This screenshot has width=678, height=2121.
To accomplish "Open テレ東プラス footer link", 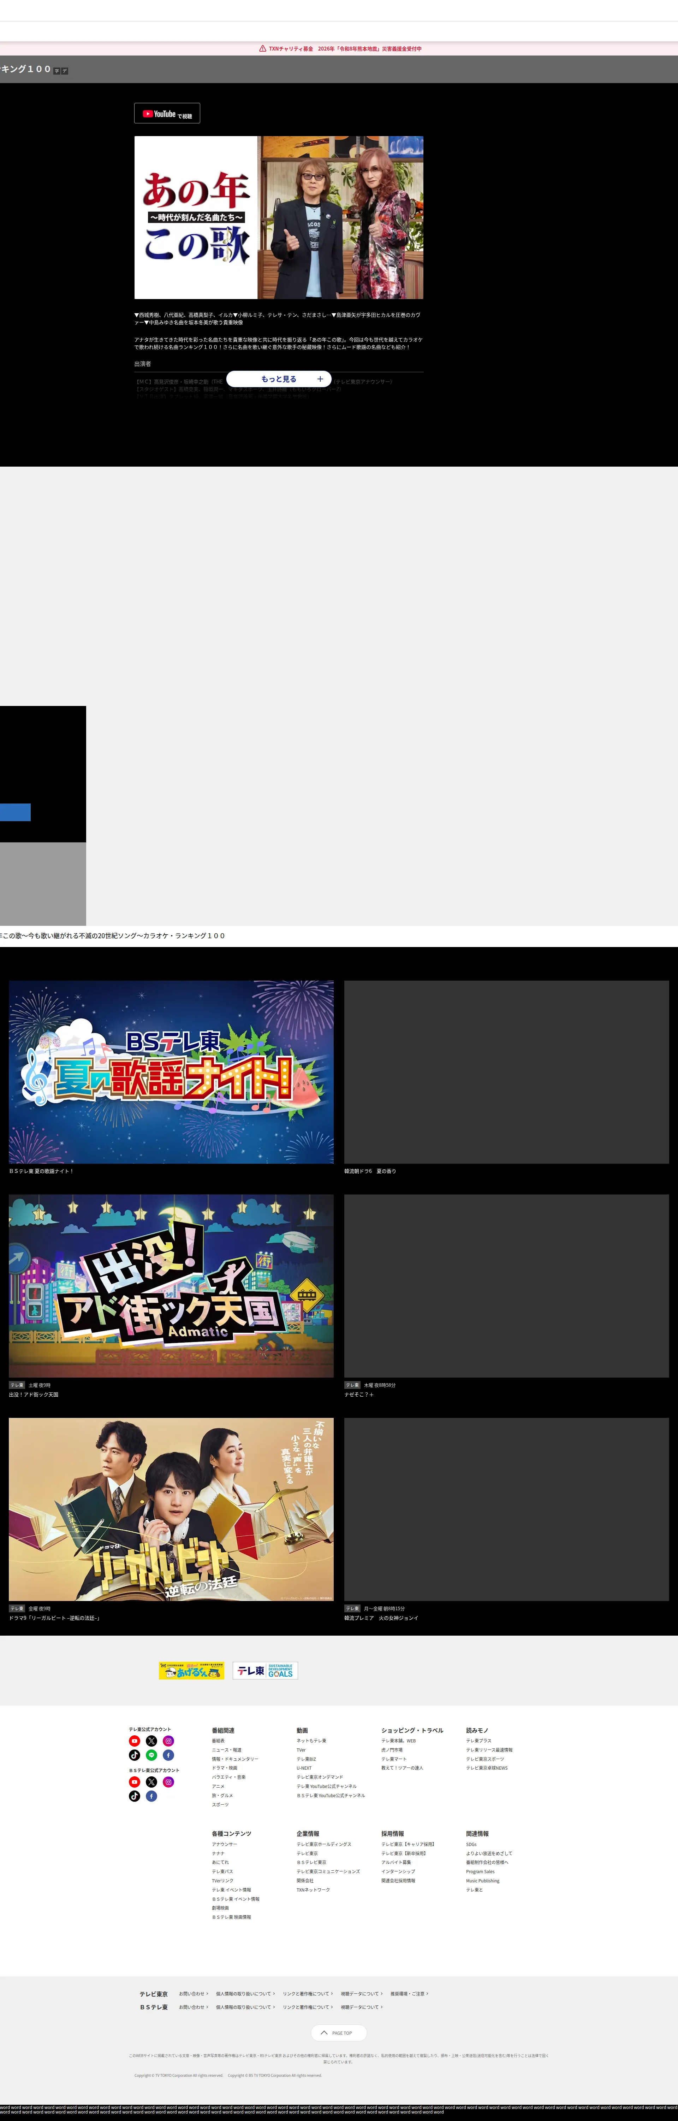I will [479, 1741].
